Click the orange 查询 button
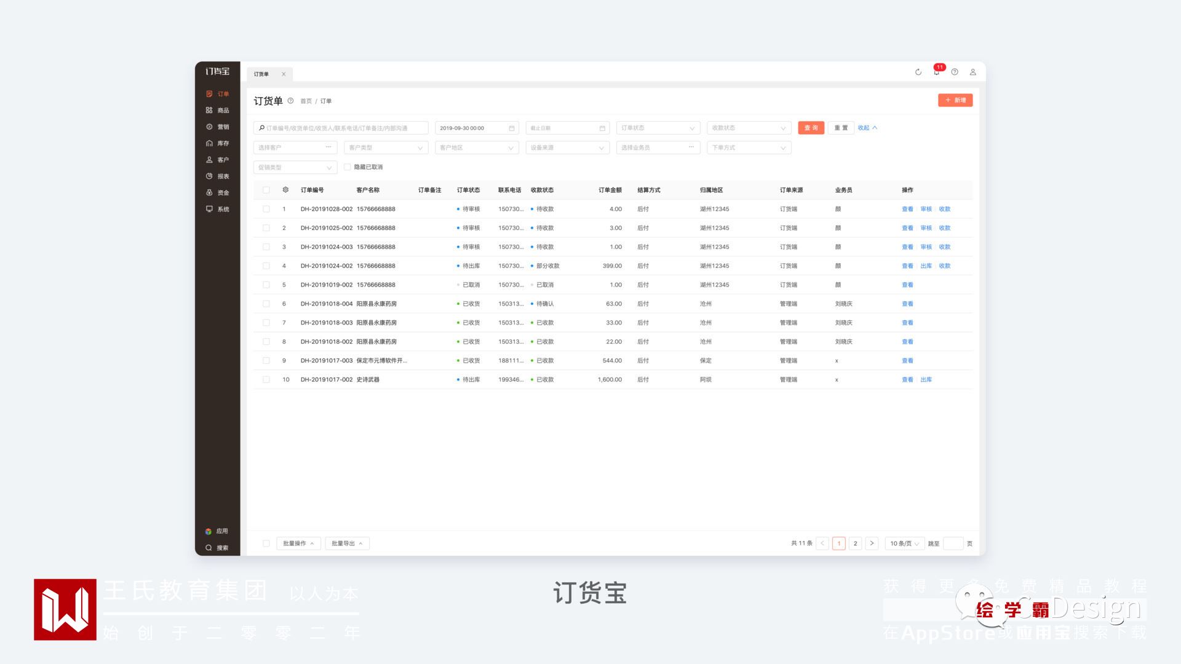 pos(811,128)
